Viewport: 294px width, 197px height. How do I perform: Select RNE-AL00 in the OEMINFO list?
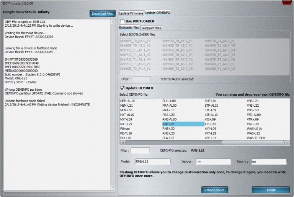[x=169, y=119]
